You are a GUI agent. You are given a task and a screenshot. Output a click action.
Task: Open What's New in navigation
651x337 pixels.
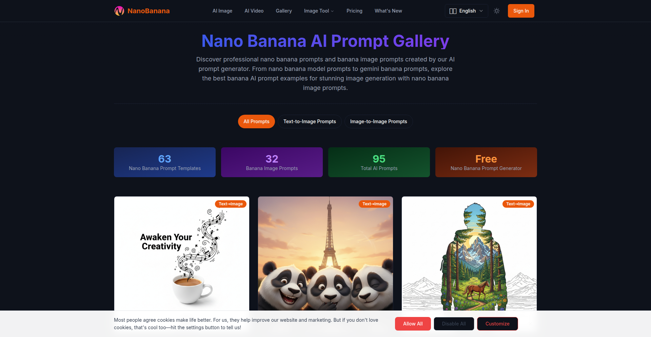tap(388, 11)
